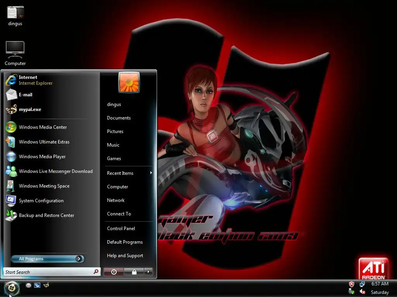
Task: Expand the Recent Items submenu arrow
Action: coord(151,173)
